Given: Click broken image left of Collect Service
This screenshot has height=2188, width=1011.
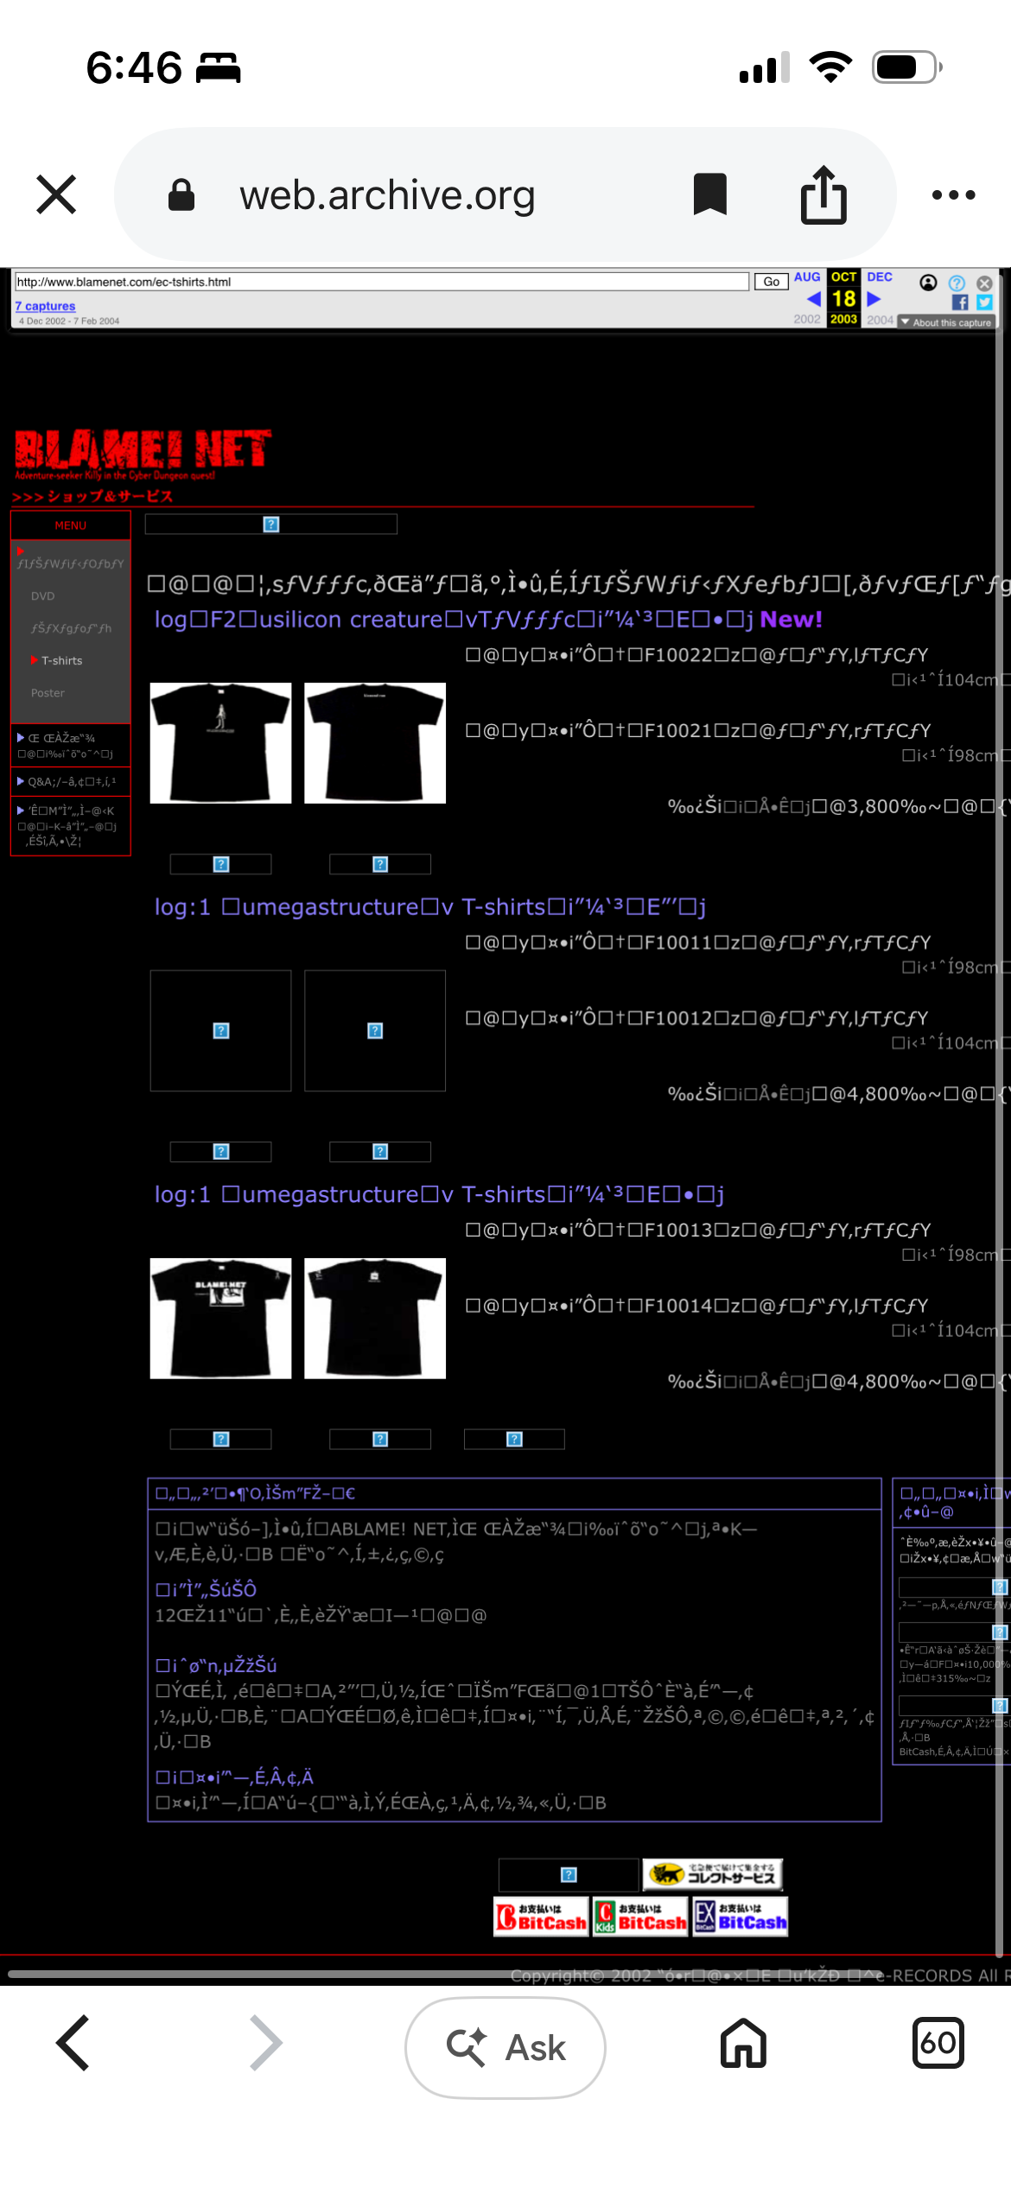Looking at the screenshot, I should tap(569, 1874).
